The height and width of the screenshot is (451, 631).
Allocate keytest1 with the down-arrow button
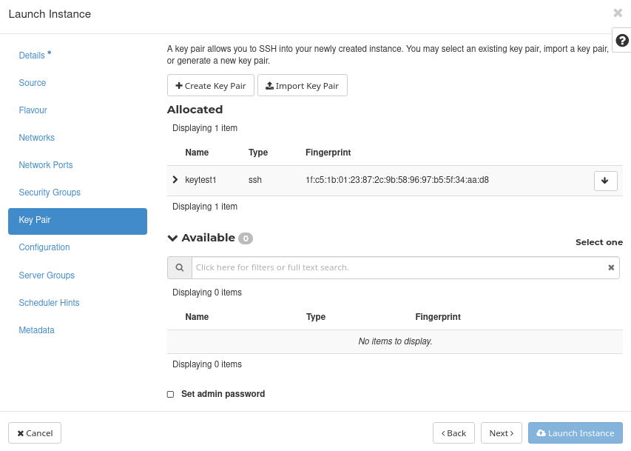coord(605,180)
